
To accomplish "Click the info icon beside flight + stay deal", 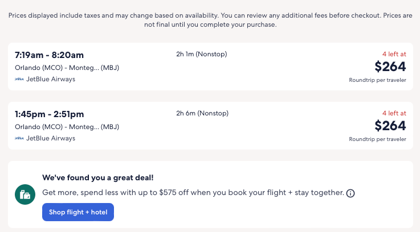I will [350, 193].
